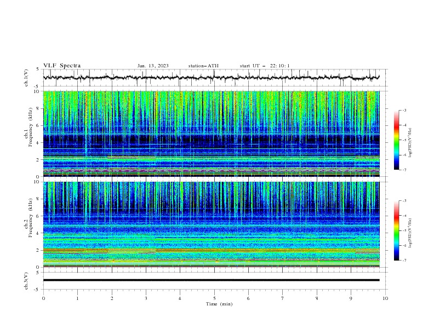Click time axis tick label "3"

click(146, 298)
